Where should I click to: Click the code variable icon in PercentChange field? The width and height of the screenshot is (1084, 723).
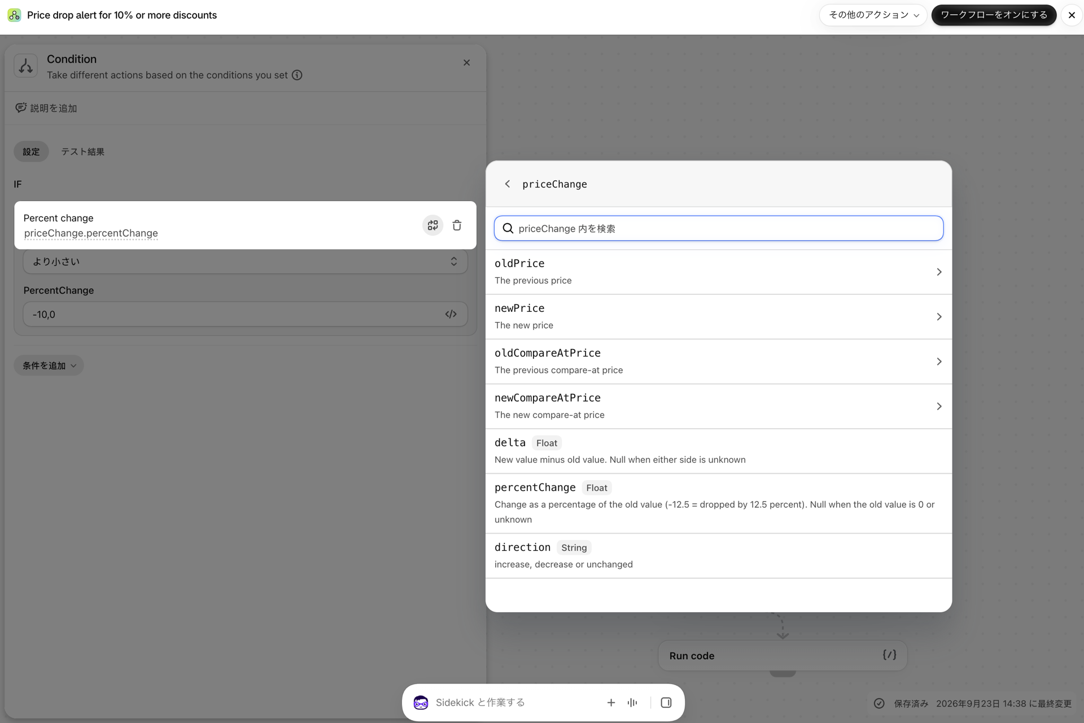click(x=451, y=314)
